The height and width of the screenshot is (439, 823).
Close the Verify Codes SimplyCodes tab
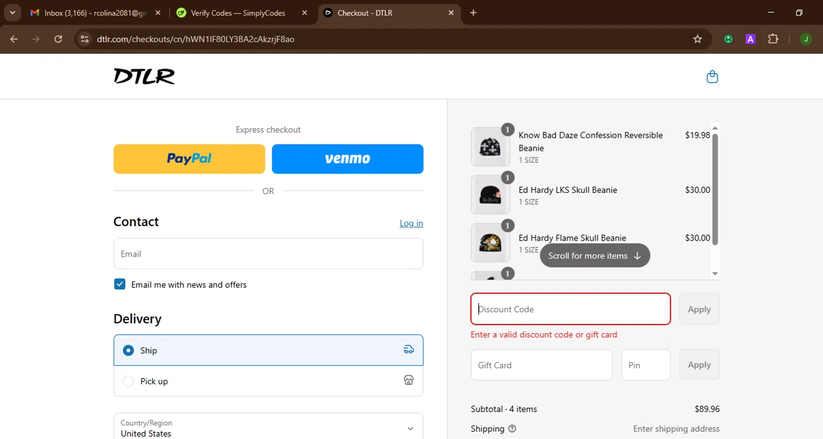coord(305,13)
